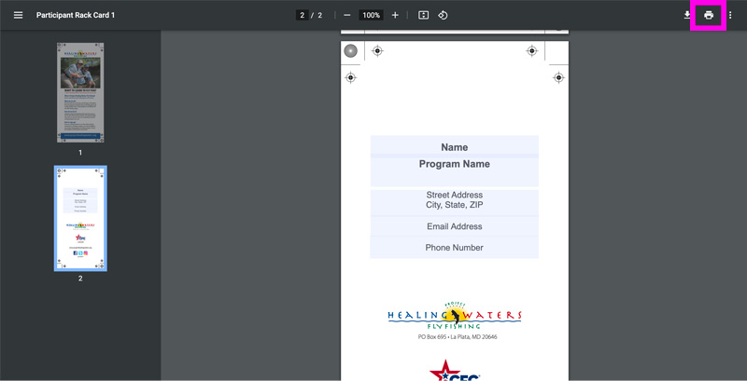747x381 pixels.
Task: Rotate the document counterclockwise
Action: click(x=443, y=15)
